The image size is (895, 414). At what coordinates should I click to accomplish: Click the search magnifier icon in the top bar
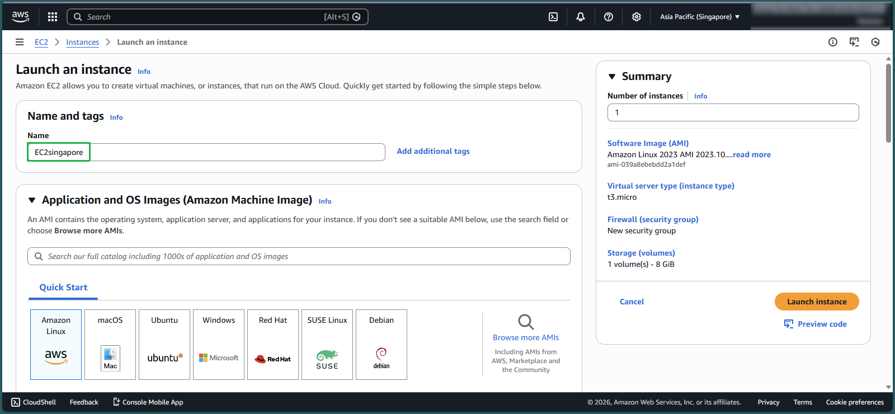[x=78, y=17]
